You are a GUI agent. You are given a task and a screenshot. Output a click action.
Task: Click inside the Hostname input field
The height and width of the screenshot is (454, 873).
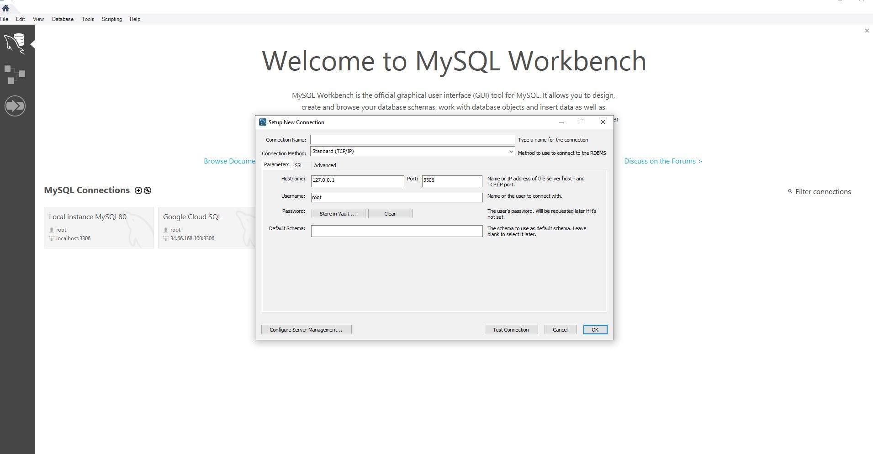click(357, 181)
